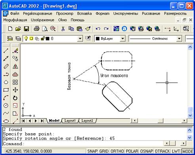Switch to the Layout2 tab
This screenshot has height=155, width=195.
coord(87,121)
